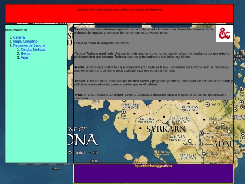The width and height of the screenshot is (245, 184).
Task: Click the Kasshta Keep marker on the map
Action: pos(202,133)
